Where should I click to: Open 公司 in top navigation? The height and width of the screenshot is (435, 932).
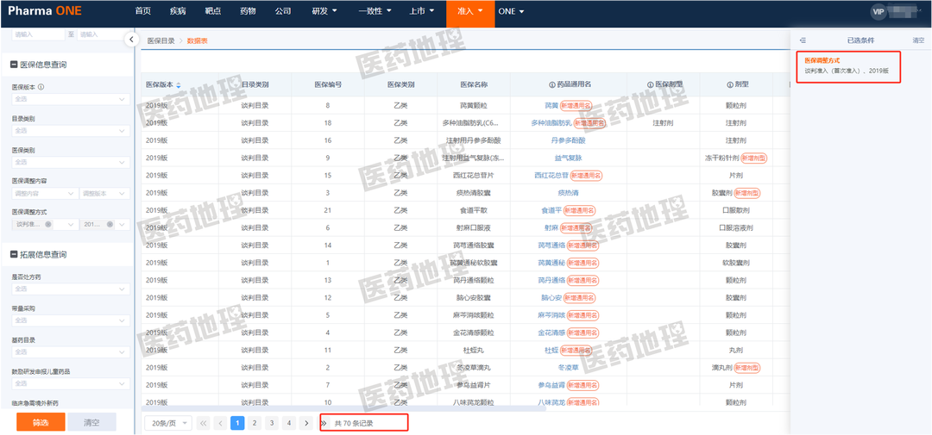[x=284, y=11]
